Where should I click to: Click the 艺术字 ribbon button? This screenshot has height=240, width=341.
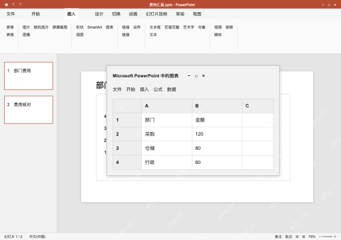pyautogui.click(x=188, y=27)
